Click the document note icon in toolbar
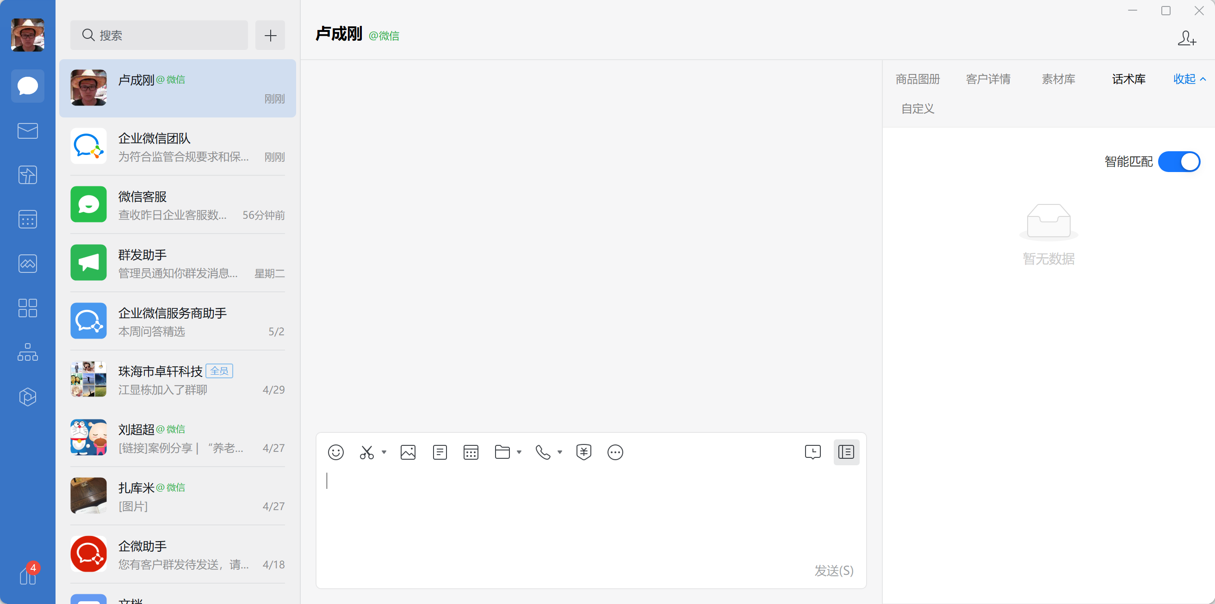The image size is (1215, 604). point(440,452)
